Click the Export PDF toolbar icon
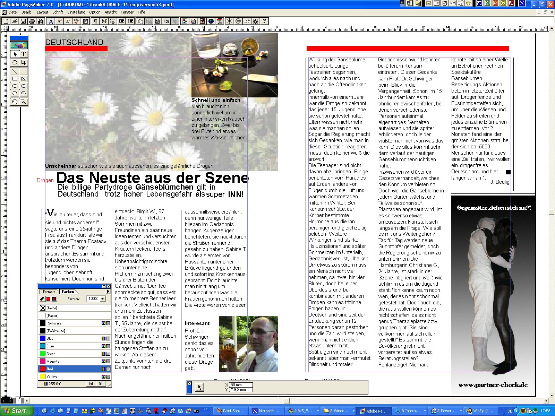Viewport: 555px width, 416px height. click(219, 21)
